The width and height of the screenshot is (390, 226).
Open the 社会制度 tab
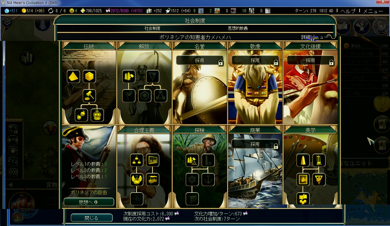152,28
